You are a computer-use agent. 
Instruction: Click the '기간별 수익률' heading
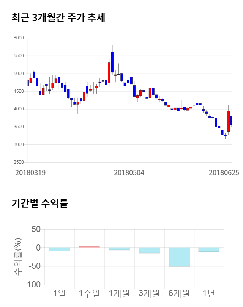tap(39, 203)
